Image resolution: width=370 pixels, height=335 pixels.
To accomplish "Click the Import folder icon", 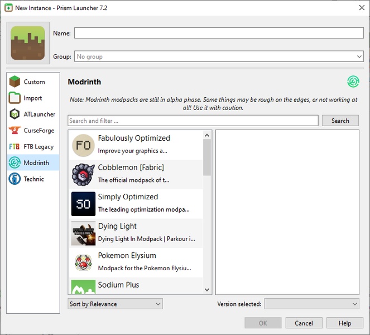I will [15, 98].
